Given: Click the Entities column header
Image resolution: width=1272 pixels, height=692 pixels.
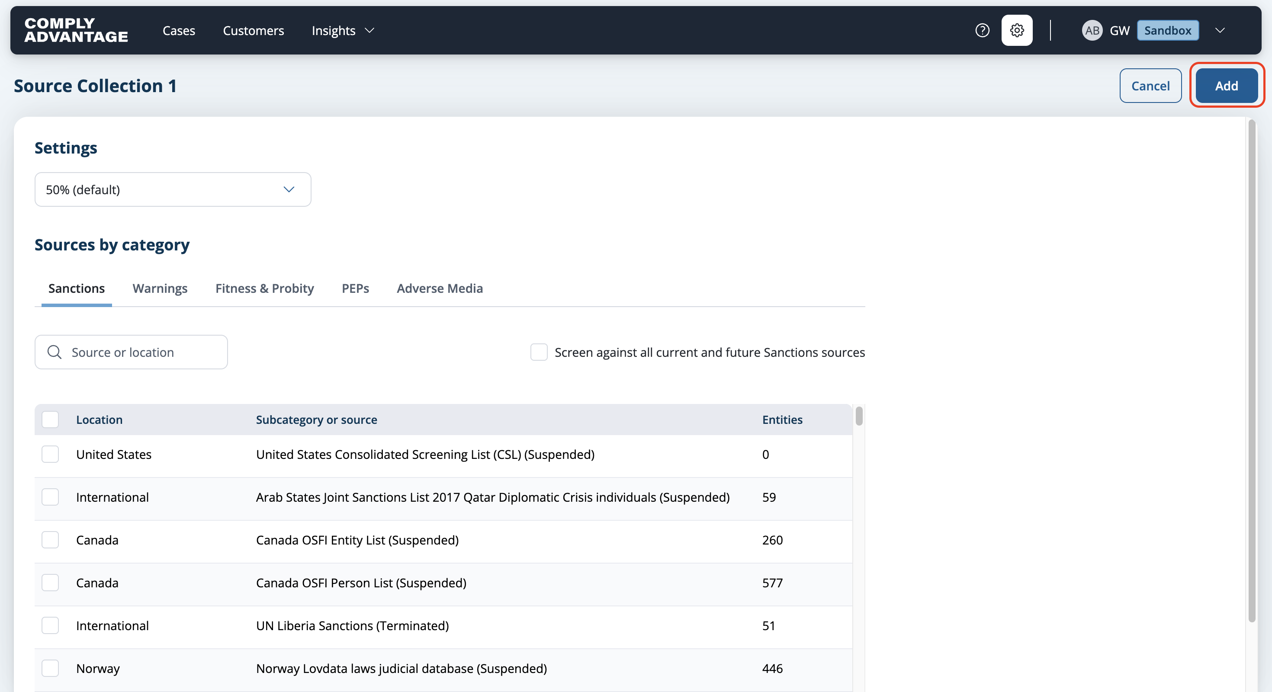Looking at the screenshot, I should [782, 420].
